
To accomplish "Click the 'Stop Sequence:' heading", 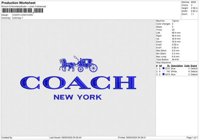I will pyautogui.click(x=164, y=62).
